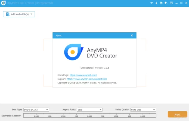189x121 pixels.
Task: Open the anymp4.com support link
Action: [x=87, y=79]
